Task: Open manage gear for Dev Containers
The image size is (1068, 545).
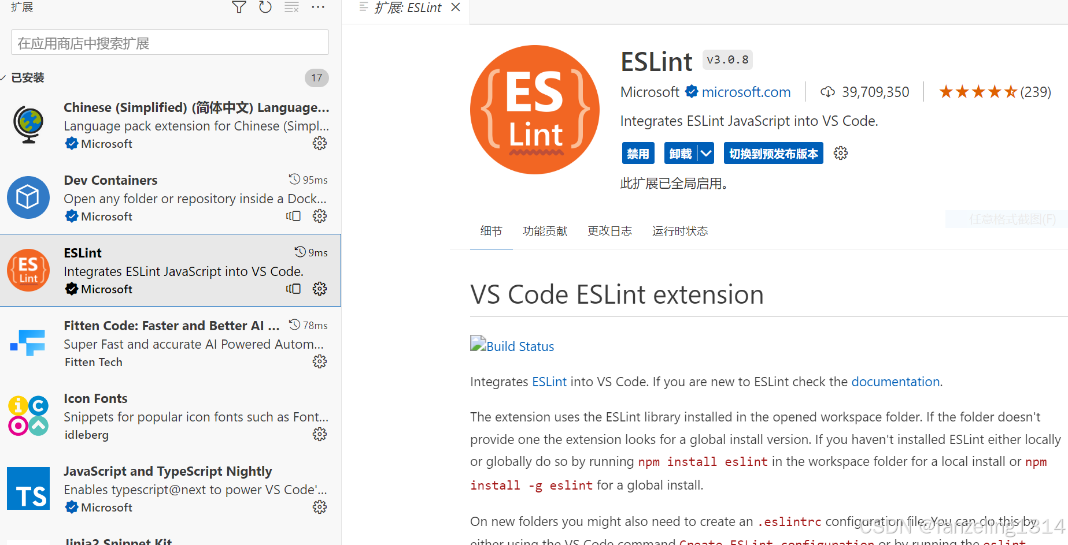Action: click(320, 216)
